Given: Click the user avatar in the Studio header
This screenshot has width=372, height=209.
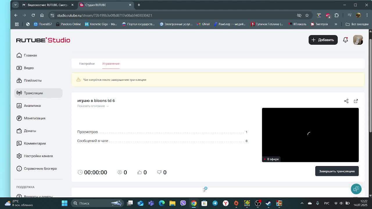Looking at the screenshot, I should click(358, 40).
